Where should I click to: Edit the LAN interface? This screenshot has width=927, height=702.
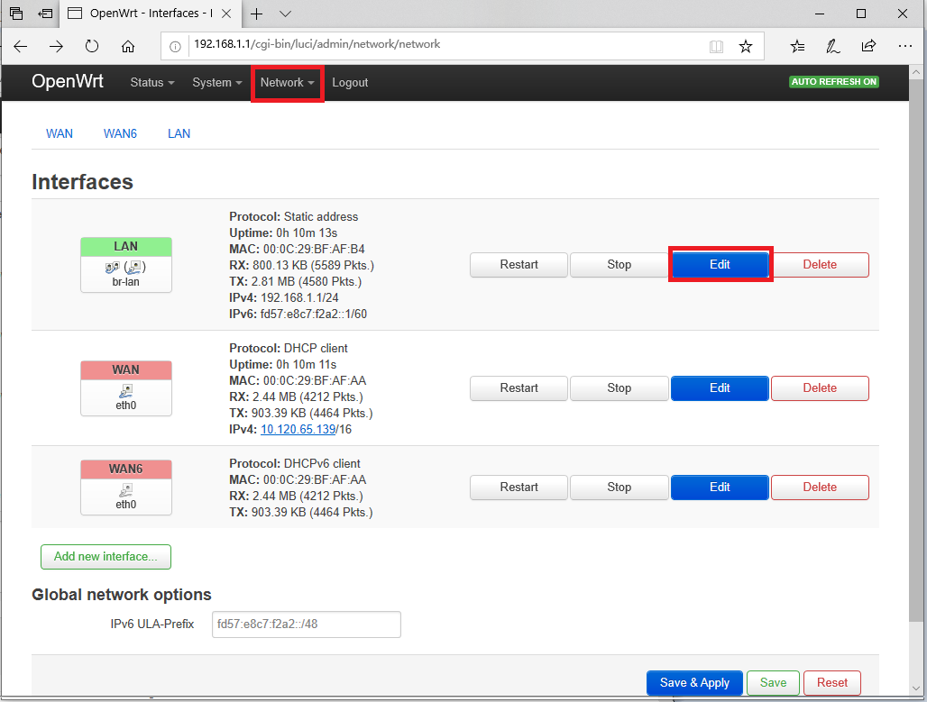720,265
